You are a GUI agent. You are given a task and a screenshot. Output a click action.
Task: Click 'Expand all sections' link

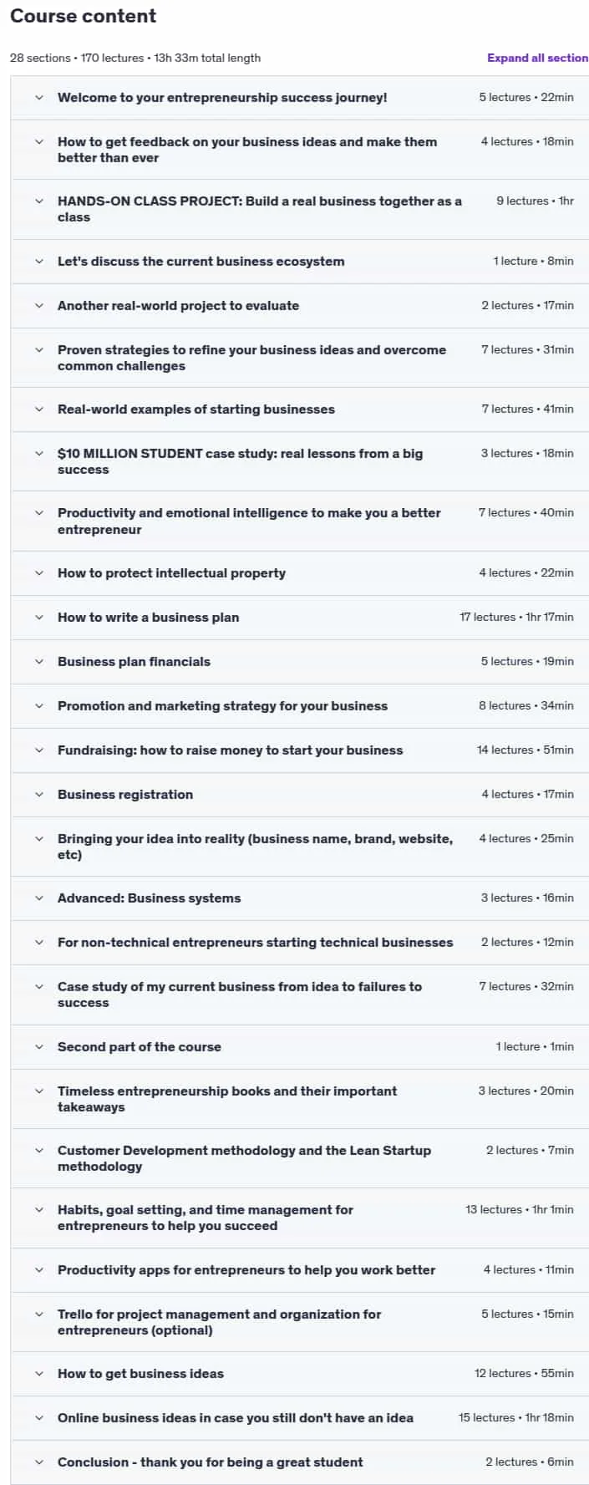pos(538,58)
